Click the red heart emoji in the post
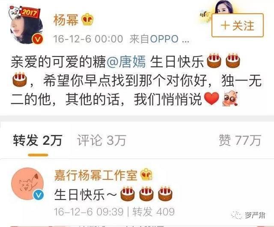 tap(211, 99)
